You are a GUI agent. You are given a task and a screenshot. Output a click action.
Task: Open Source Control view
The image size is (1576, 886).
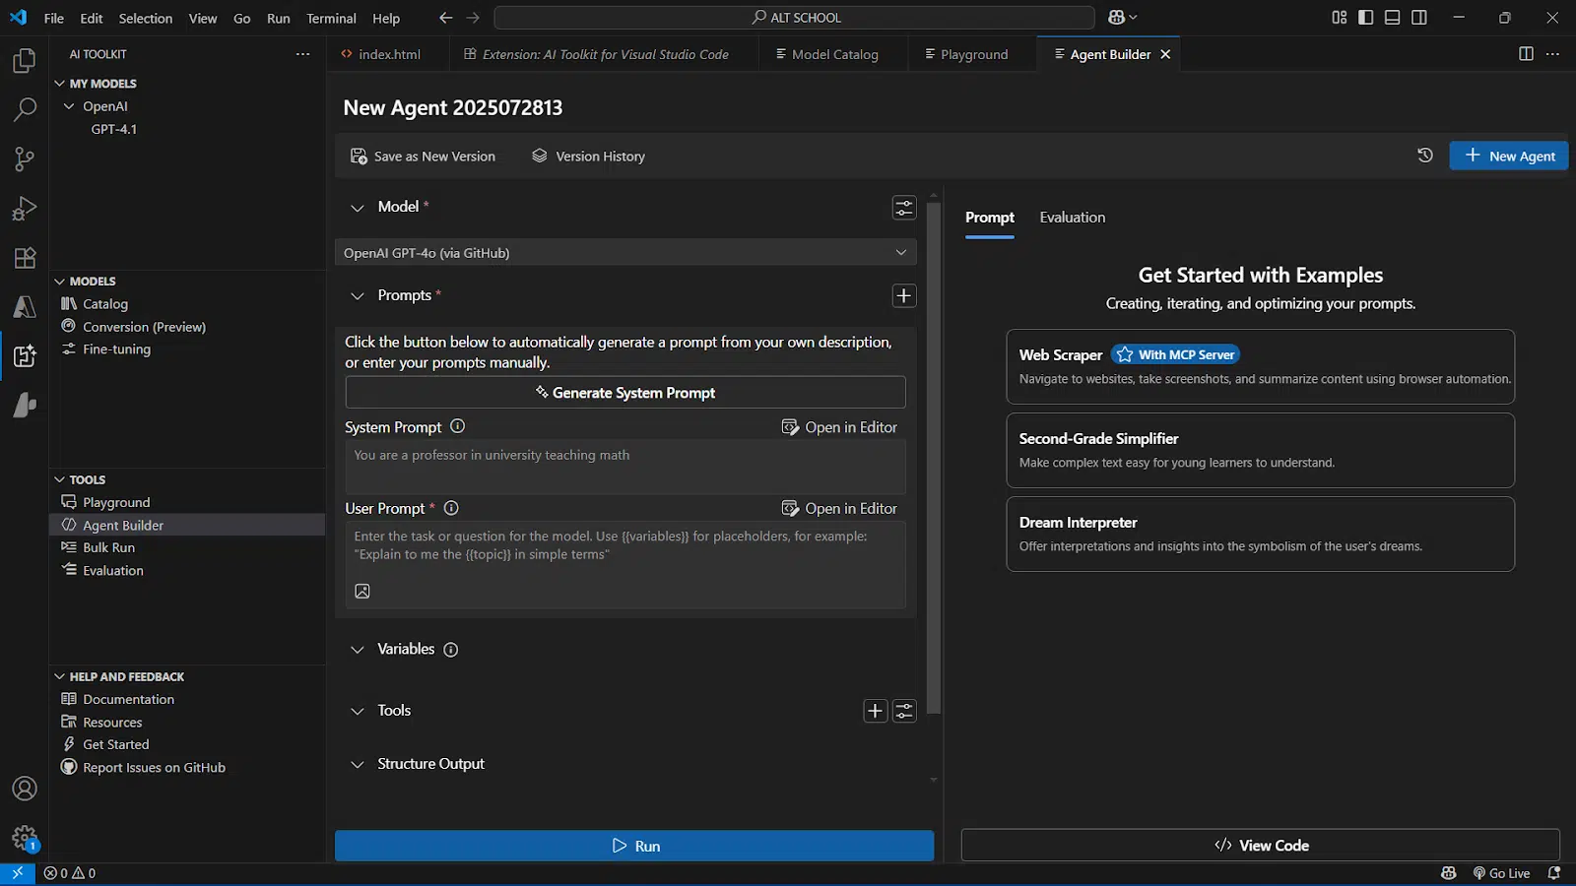[25, 159]
